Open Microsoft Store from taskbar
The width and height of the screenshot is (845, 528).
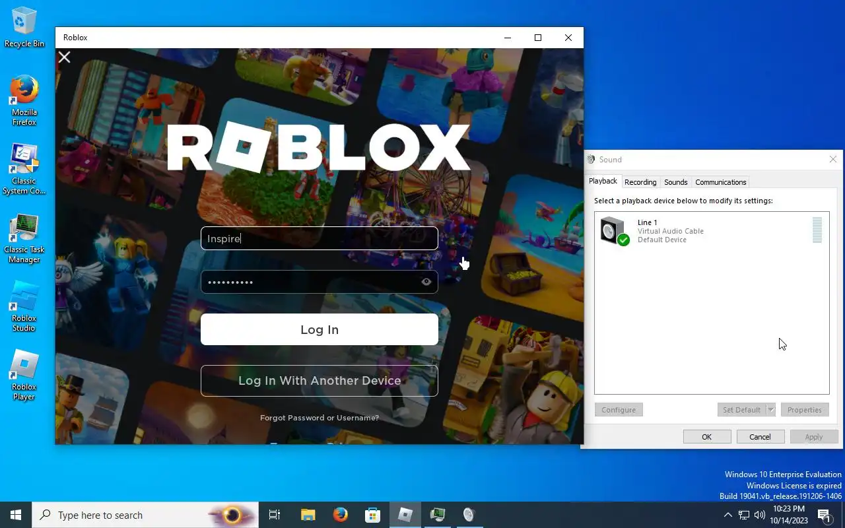click(x=373, y=515)
